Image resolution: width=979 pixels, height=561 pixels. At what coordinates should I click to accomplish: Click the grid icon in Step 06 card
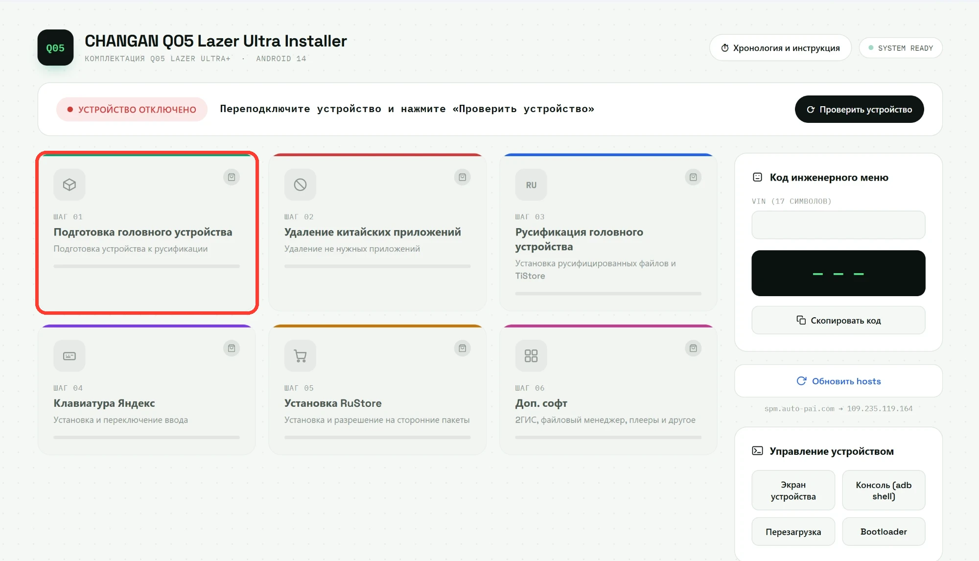click(x=531, y=356)
